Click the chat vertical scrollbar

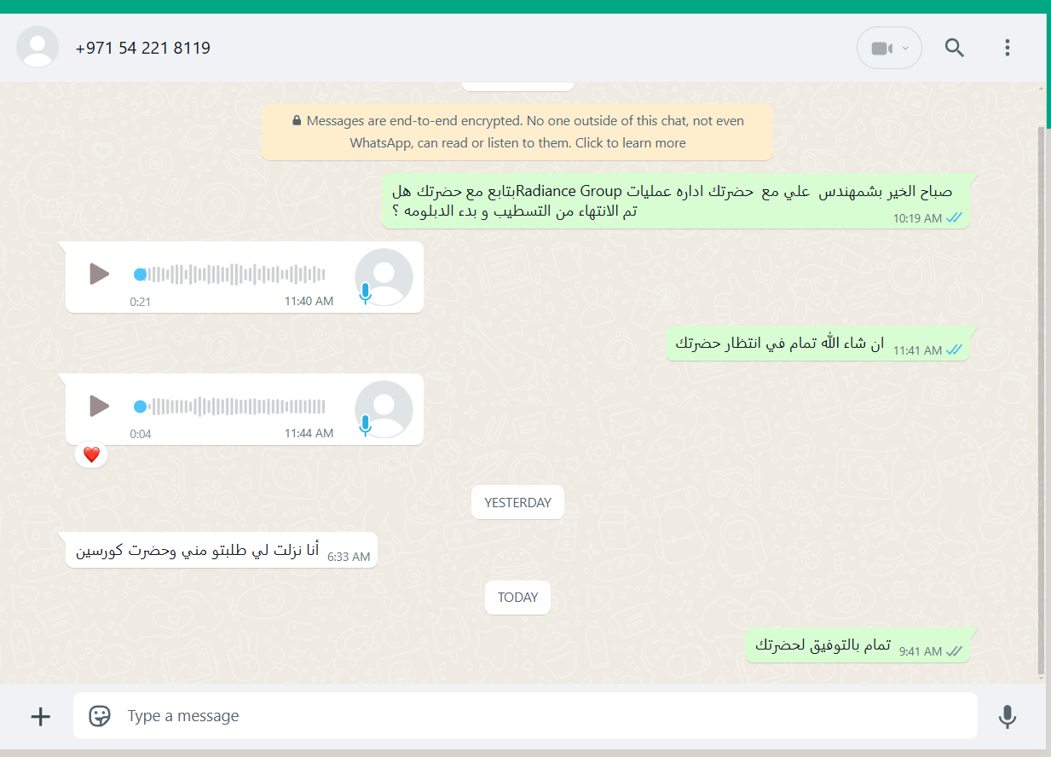(1041, 401)
